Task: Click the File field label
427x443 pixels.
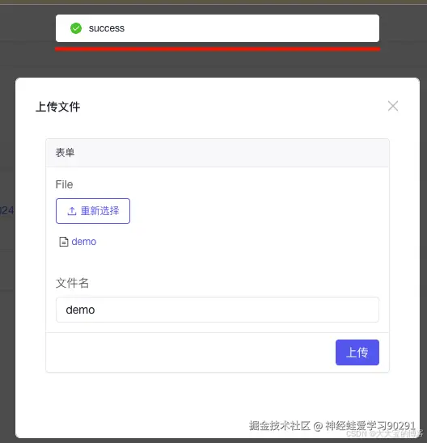Action: [x=64, y=184]
